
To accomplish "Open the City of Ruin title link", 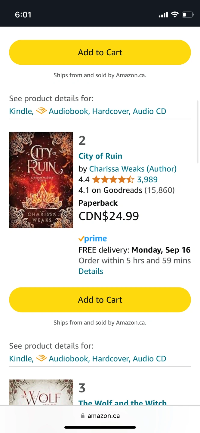I will [x=100, y=156].
